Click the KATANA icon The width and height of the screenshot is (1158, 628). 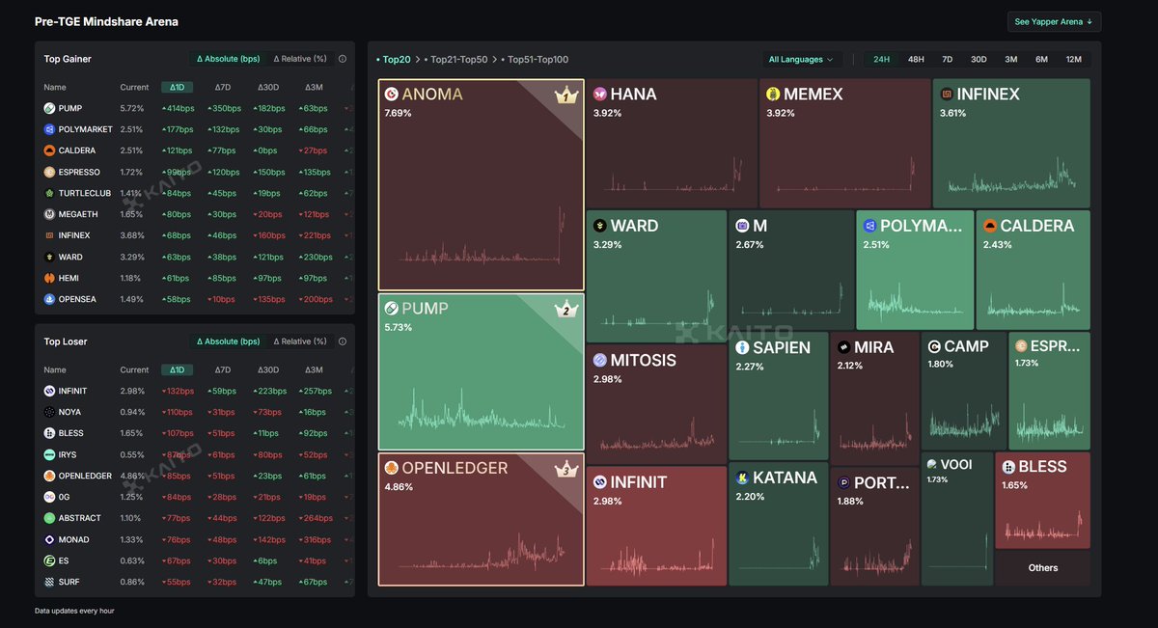(x=742, y=478)
